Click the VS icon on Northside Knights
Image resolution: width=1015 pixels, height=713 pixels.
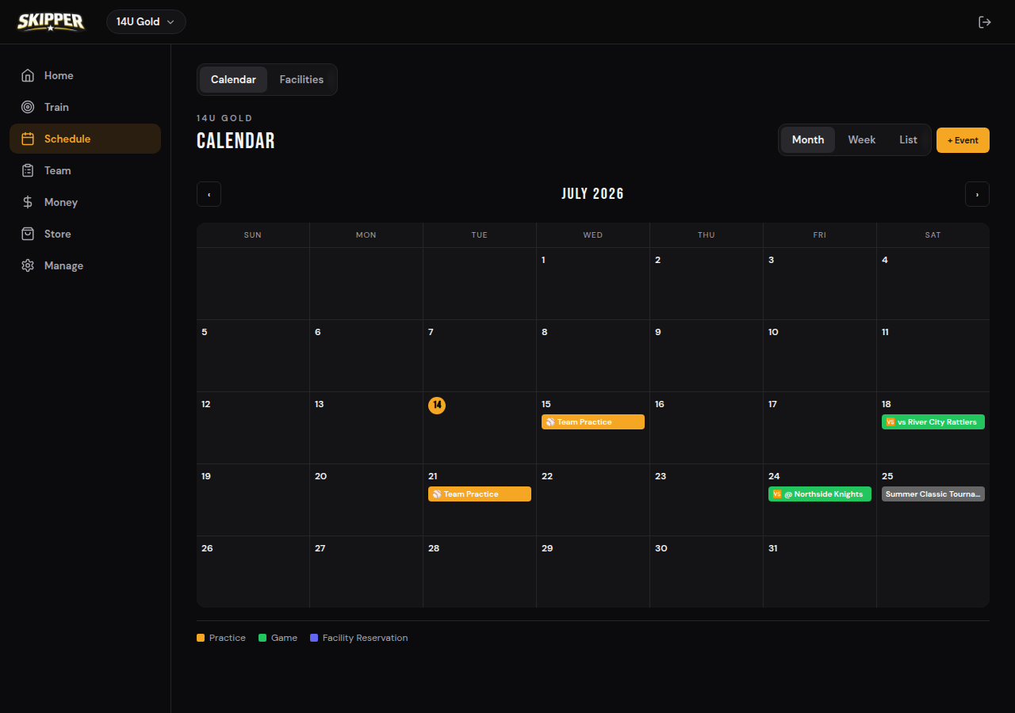(777, 494)
